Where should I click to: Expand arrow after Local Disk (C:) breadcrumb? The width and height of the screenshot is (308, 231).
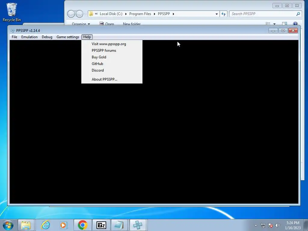pyautogui.click(x=126, y=14)
